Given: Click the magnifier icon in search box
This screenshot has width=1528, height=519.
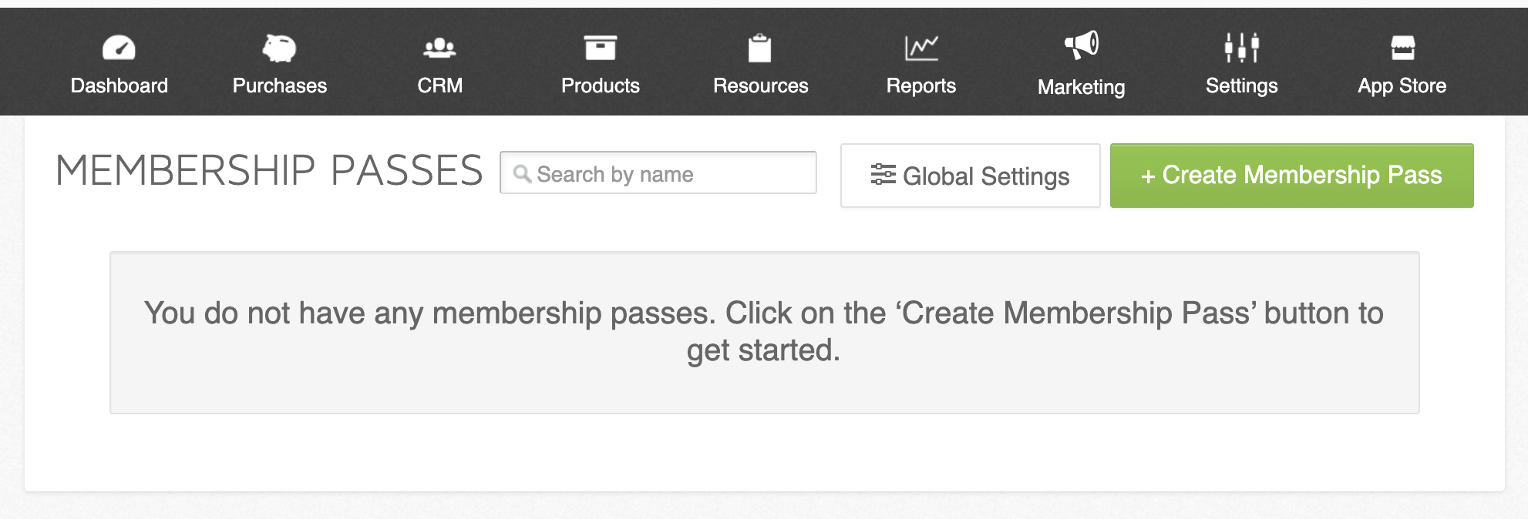Looking at the screenshot, I should (x=522, y=174).
